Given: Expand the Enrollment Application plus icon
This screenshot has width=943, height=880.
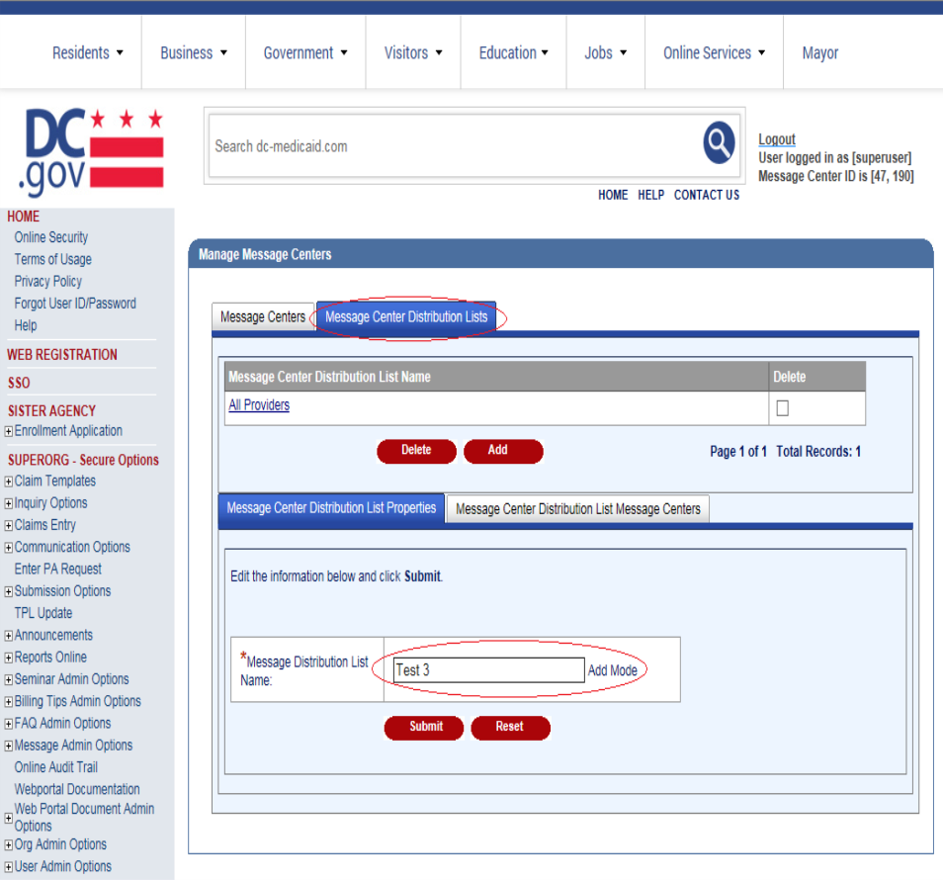Looking at the screenshot, I should point(9,431).
